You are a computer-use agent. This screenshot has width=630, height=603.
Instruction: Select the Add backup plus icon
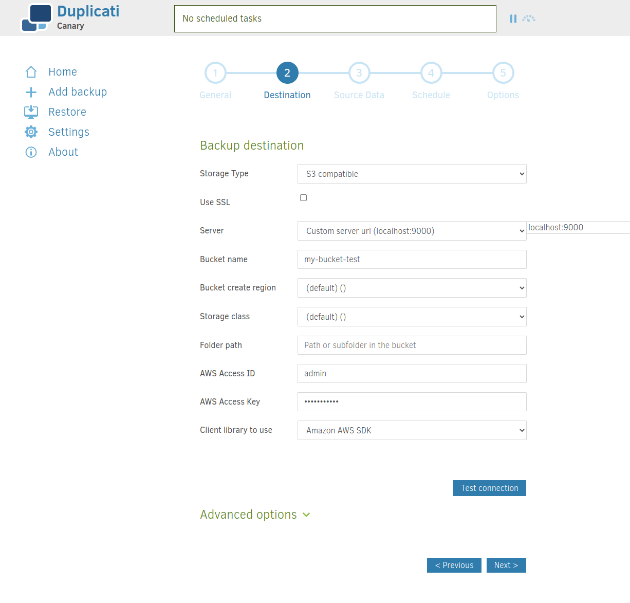pos(31,92)
